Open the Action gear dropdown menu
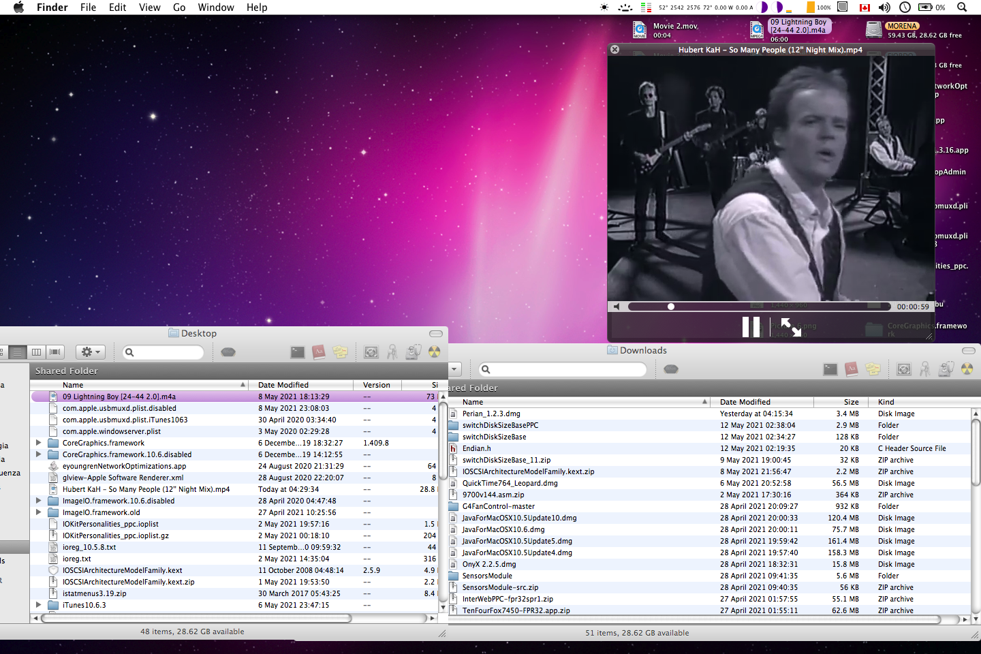The image size is (981, 654). point(91,352)
